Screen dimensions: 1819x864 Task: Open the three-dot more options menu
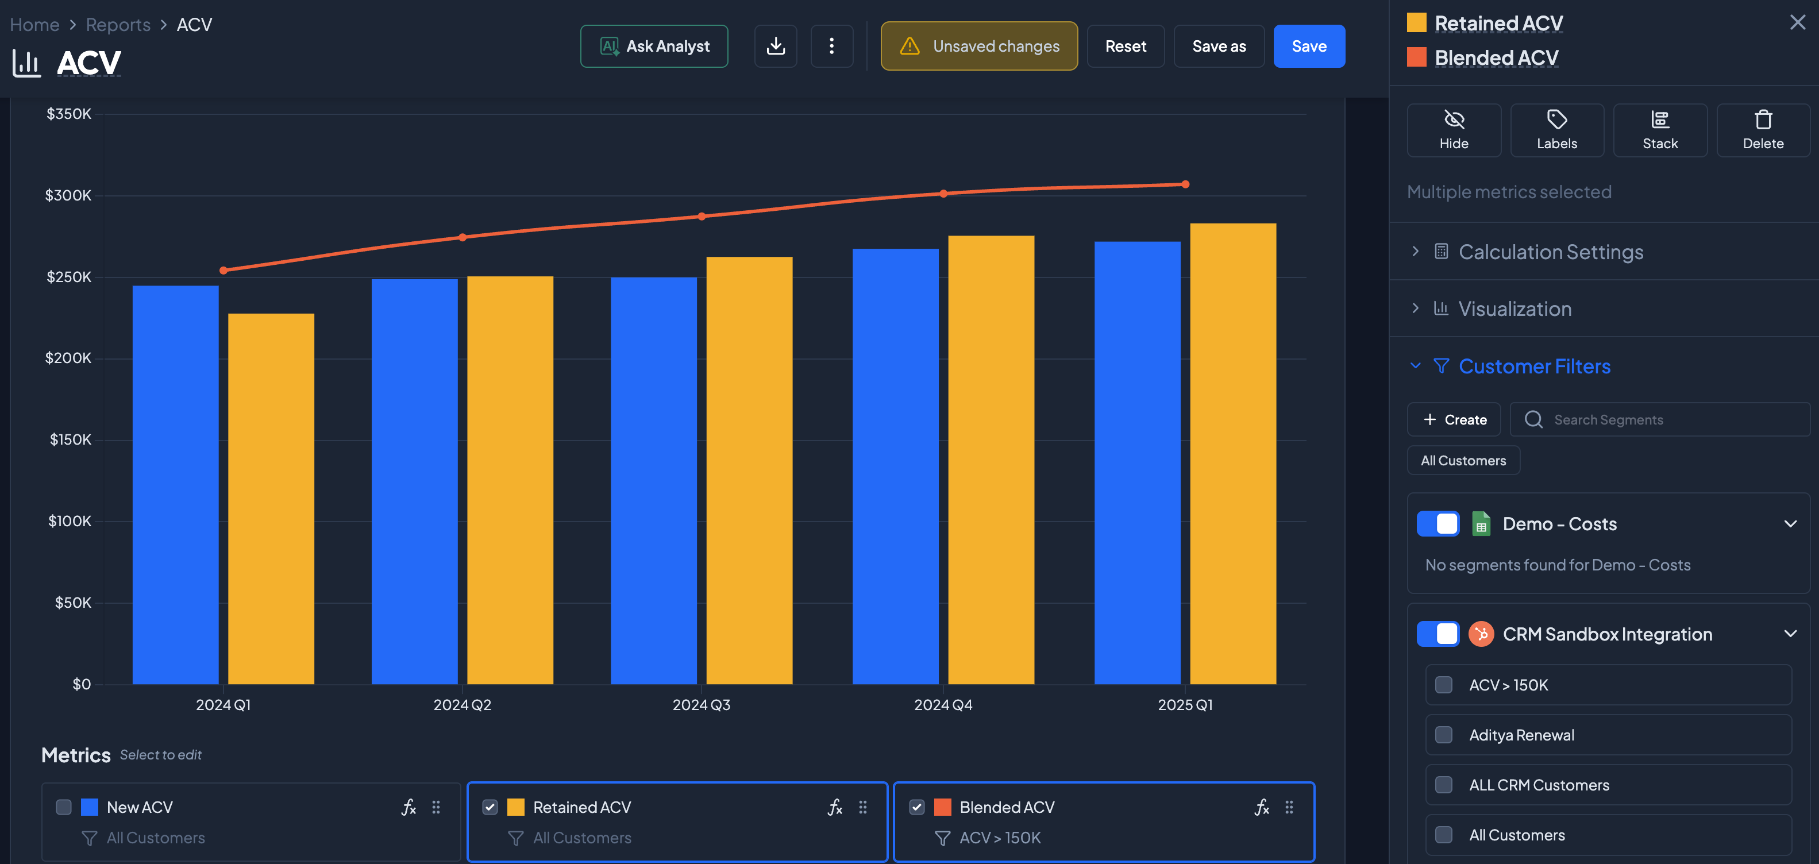pyautogui.click(x=831, y=46)
